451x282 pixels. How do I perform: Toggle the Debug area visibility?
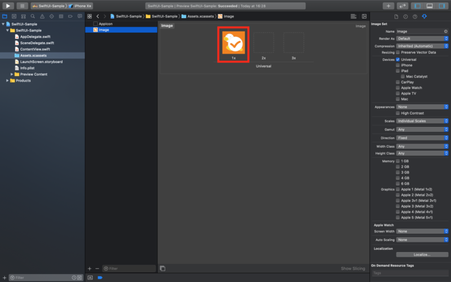coord(430,6)
